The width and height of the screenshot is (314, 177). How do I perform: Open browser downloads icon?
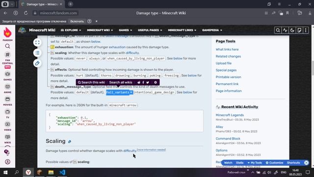coord(310,13)
